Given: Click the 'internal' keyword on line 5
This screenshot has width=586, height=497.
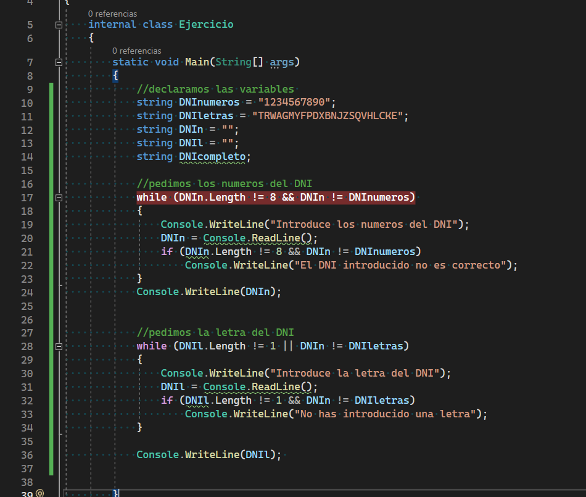Looking at the screenshot, I should tap(112, 24).
